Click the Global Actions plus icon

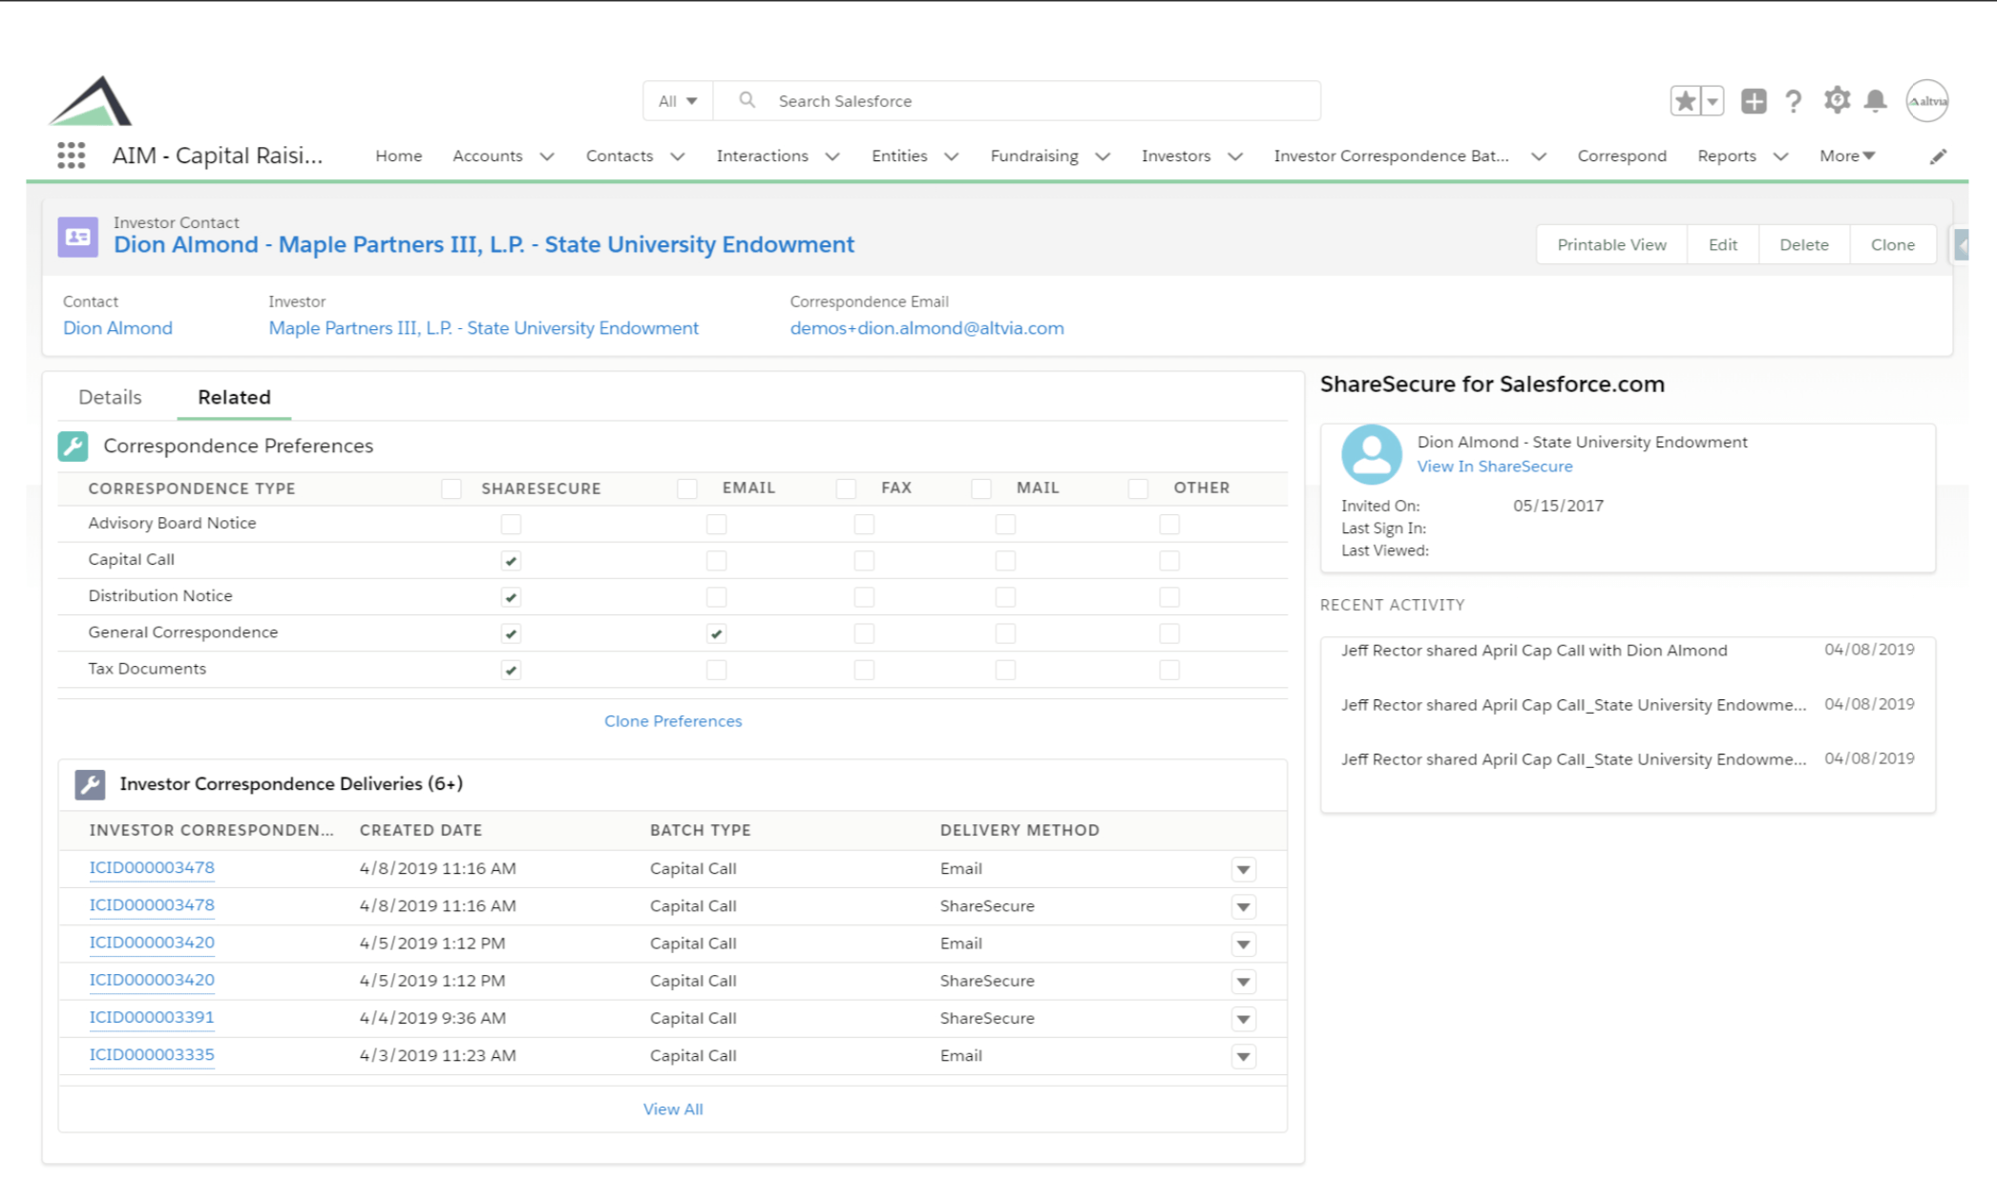pyautogui.click(x=1753, y=101)
